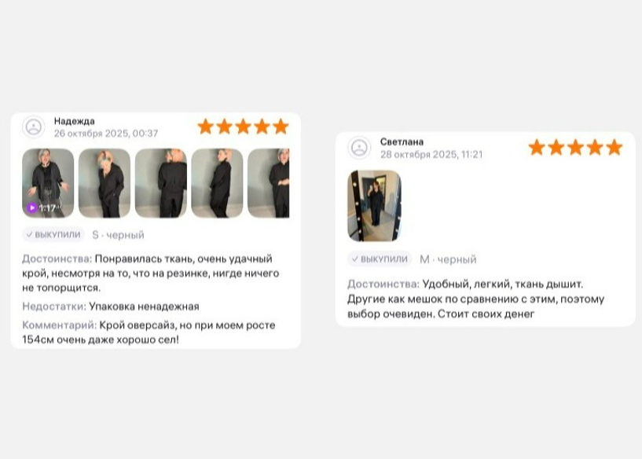The width and height of the screenshot is (642, 459).
Task: Click the first star in Светлана's rating
Action: coord(537,148)
